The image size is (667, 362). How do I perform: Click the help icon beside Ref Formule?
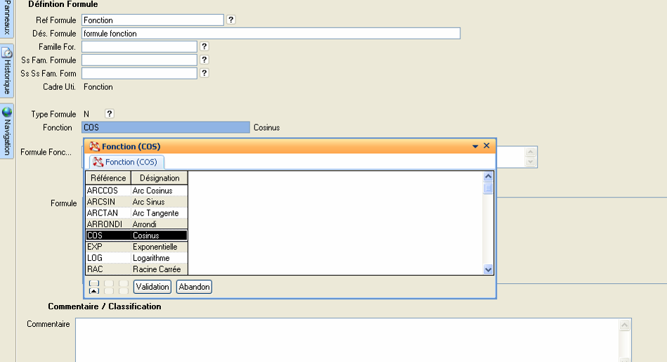click(x=231, y=20)
